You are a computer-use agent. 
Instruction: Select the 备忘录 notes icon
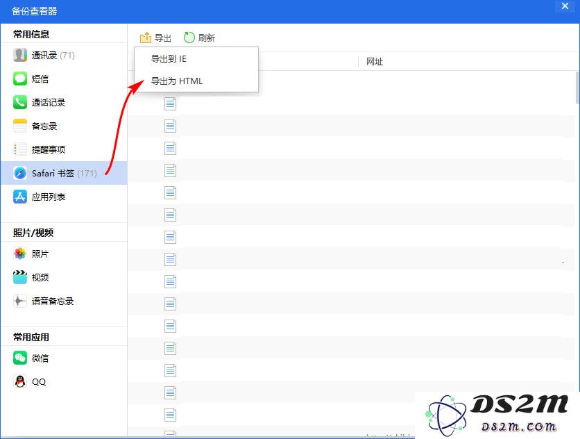pos(20,126)
